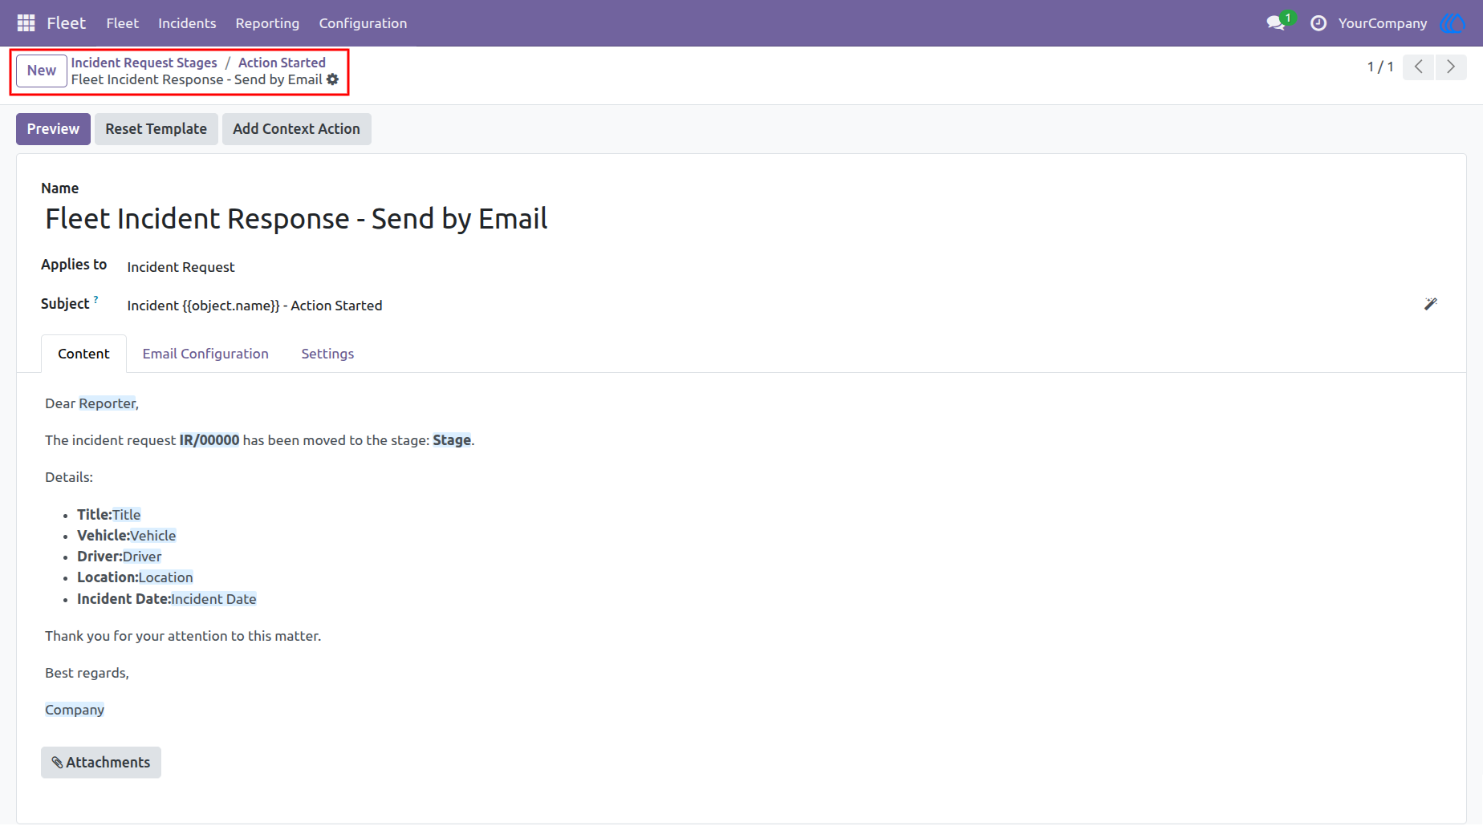
Task: Go to next record arrow
Action: [1451, 67]
